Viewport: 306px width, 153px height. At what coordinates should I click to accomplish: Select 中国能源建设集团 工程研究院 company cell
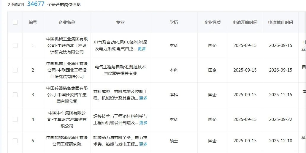click(67, 141)
